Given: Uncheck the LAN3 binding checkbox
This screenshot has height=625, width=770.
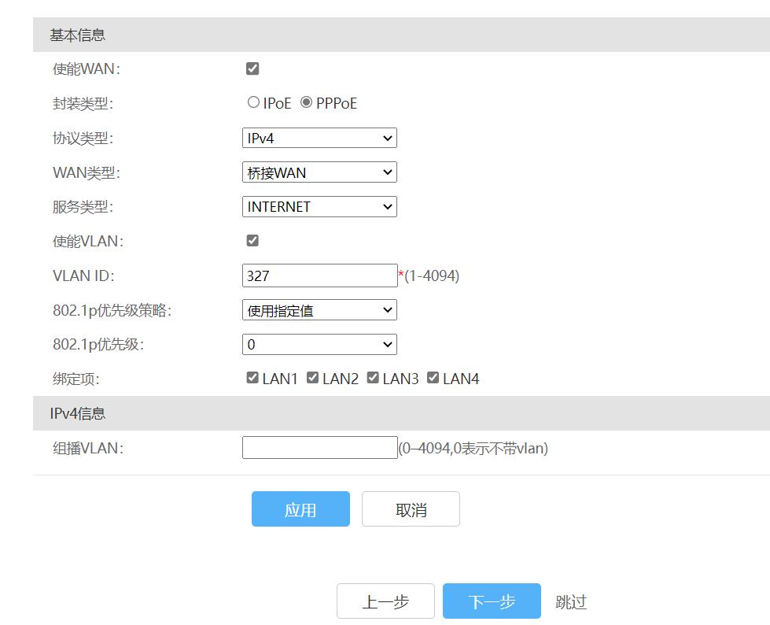Looking at the screenshot, I should [x=373, y=378].
